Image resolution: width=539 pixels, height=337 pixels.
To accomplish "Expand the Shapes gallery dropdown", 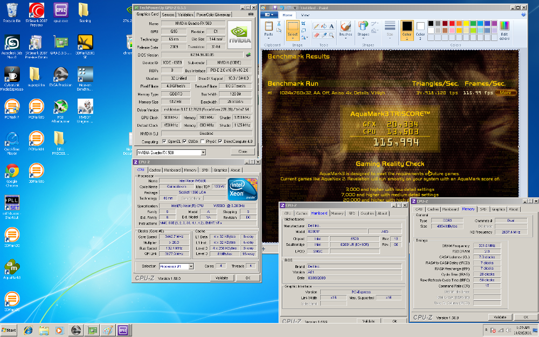I will 363,38.
